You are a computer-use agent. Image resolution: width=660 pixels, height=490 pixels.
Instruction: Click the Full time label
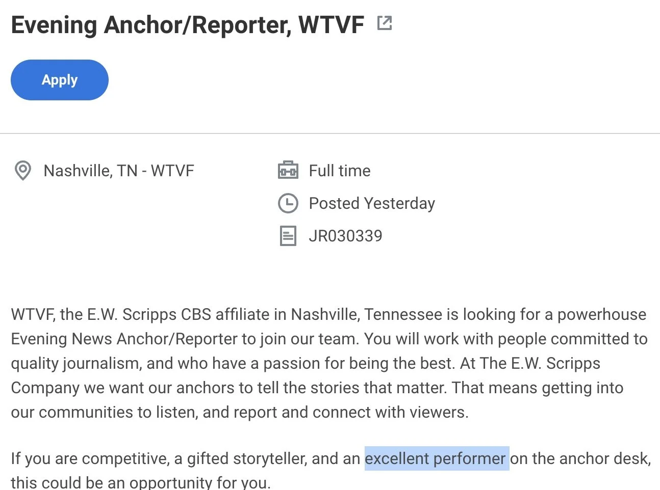coord(340,171)
